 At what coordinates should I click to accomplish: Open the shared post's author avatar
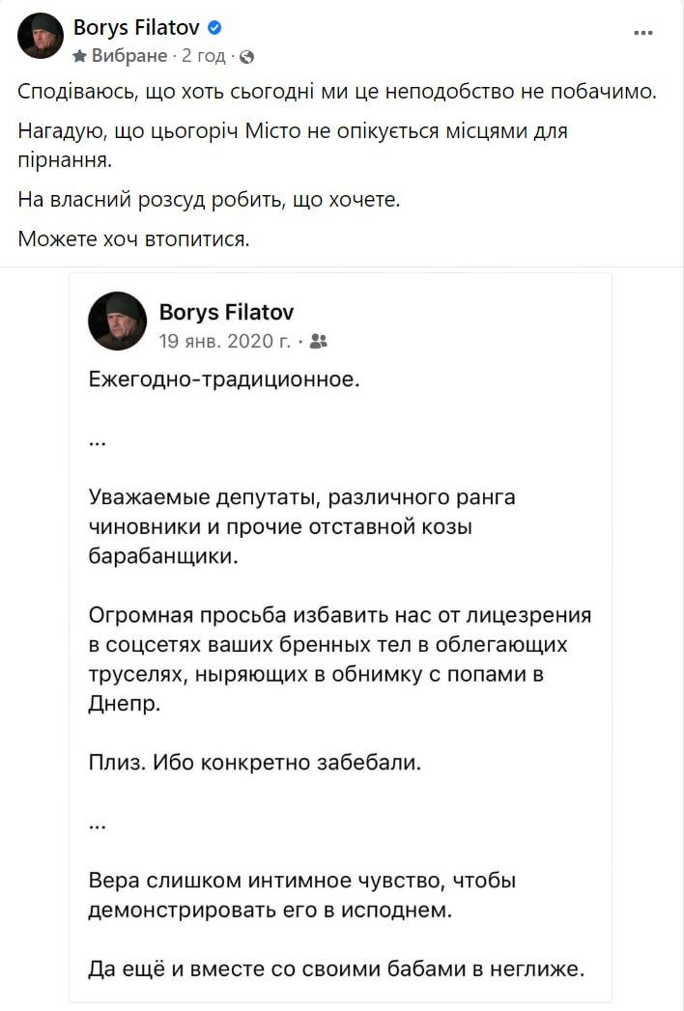click(117, 322)
